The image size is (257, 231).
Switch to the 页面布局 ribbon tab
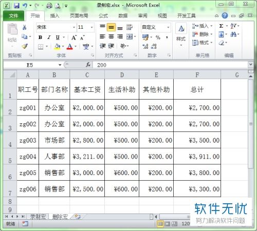(79, 16)
